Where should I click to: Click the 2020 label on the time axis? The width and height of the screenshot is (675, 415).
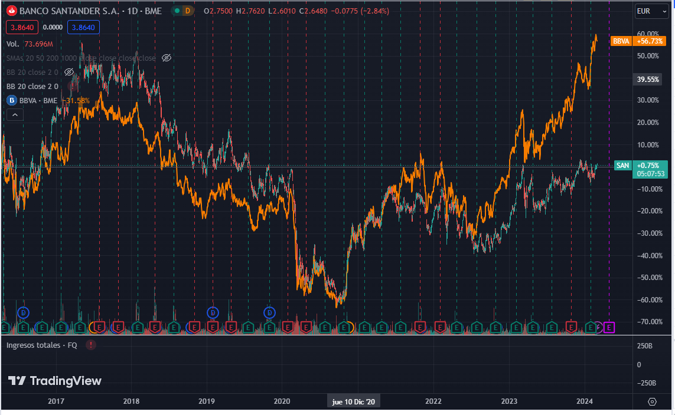point(282,401)
